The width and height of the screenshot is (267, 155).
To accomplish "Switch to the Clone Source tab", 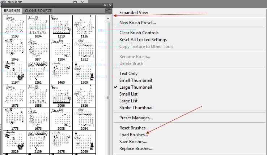I will pos(38,10).
